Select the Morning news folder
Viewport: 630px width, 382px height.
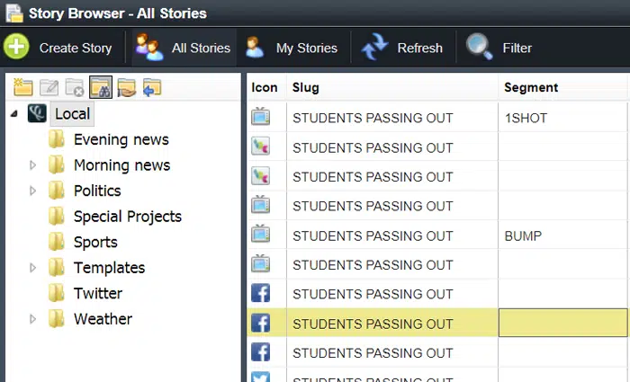tap(121, 165)
